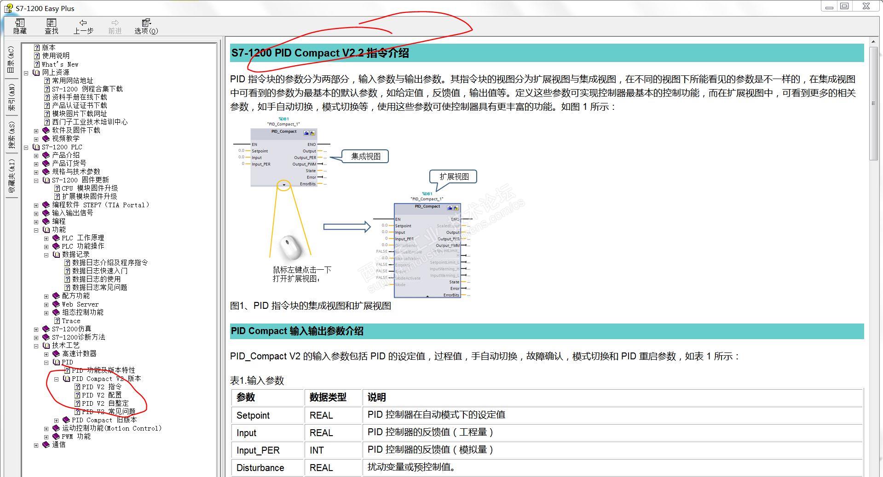Switch to the 收藏夹 (Favorites) side tab
883x477 pixels.
[x=12, y=176]
